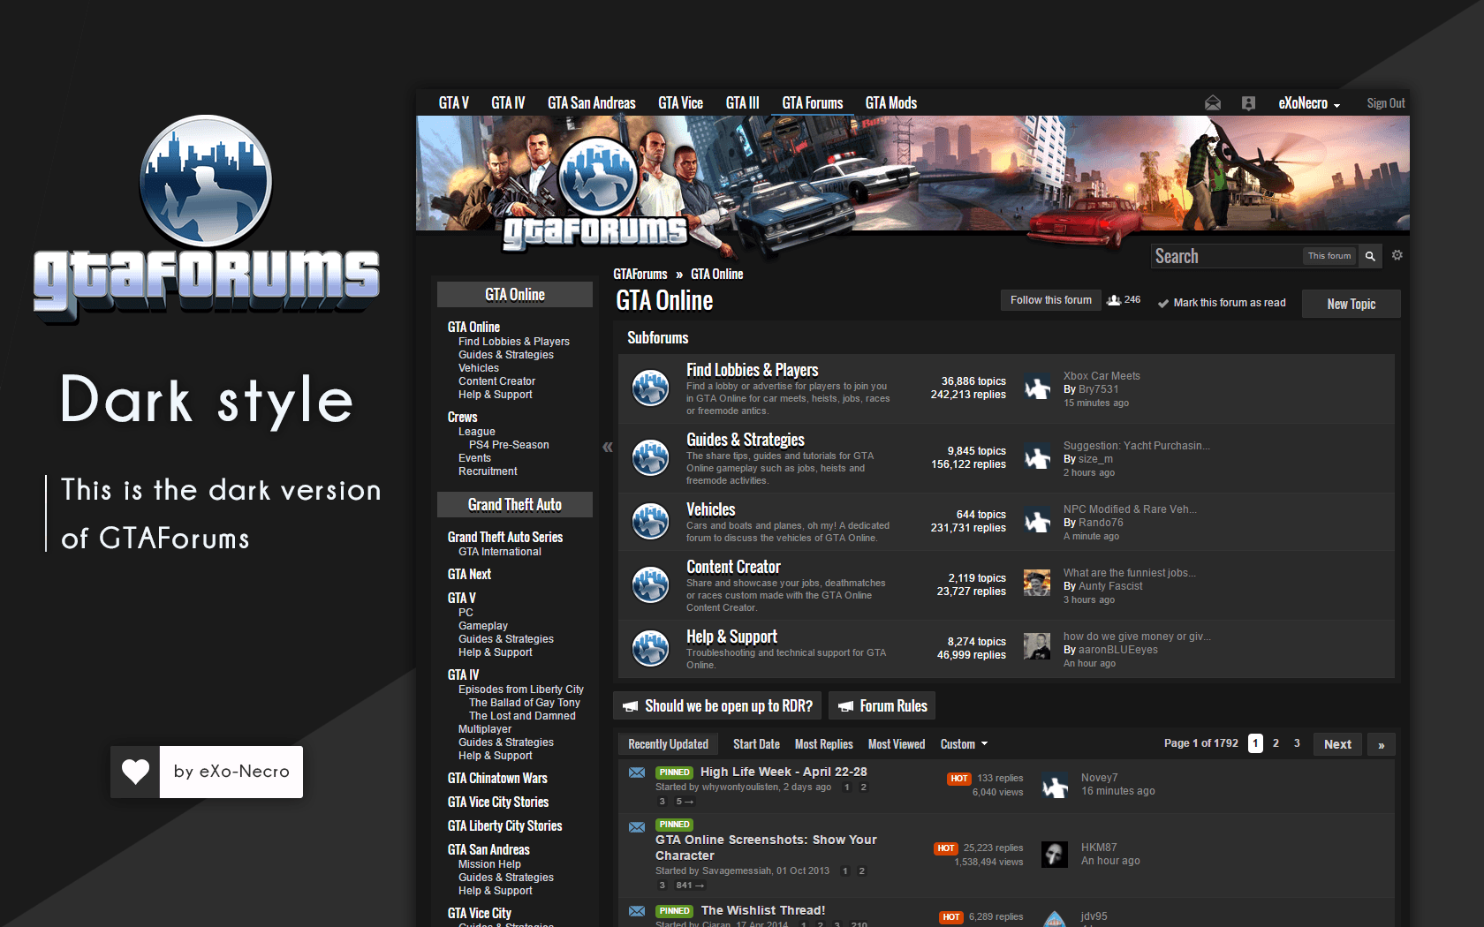Open GTA Chinatown Wars sidebar link

click(497, 778)
